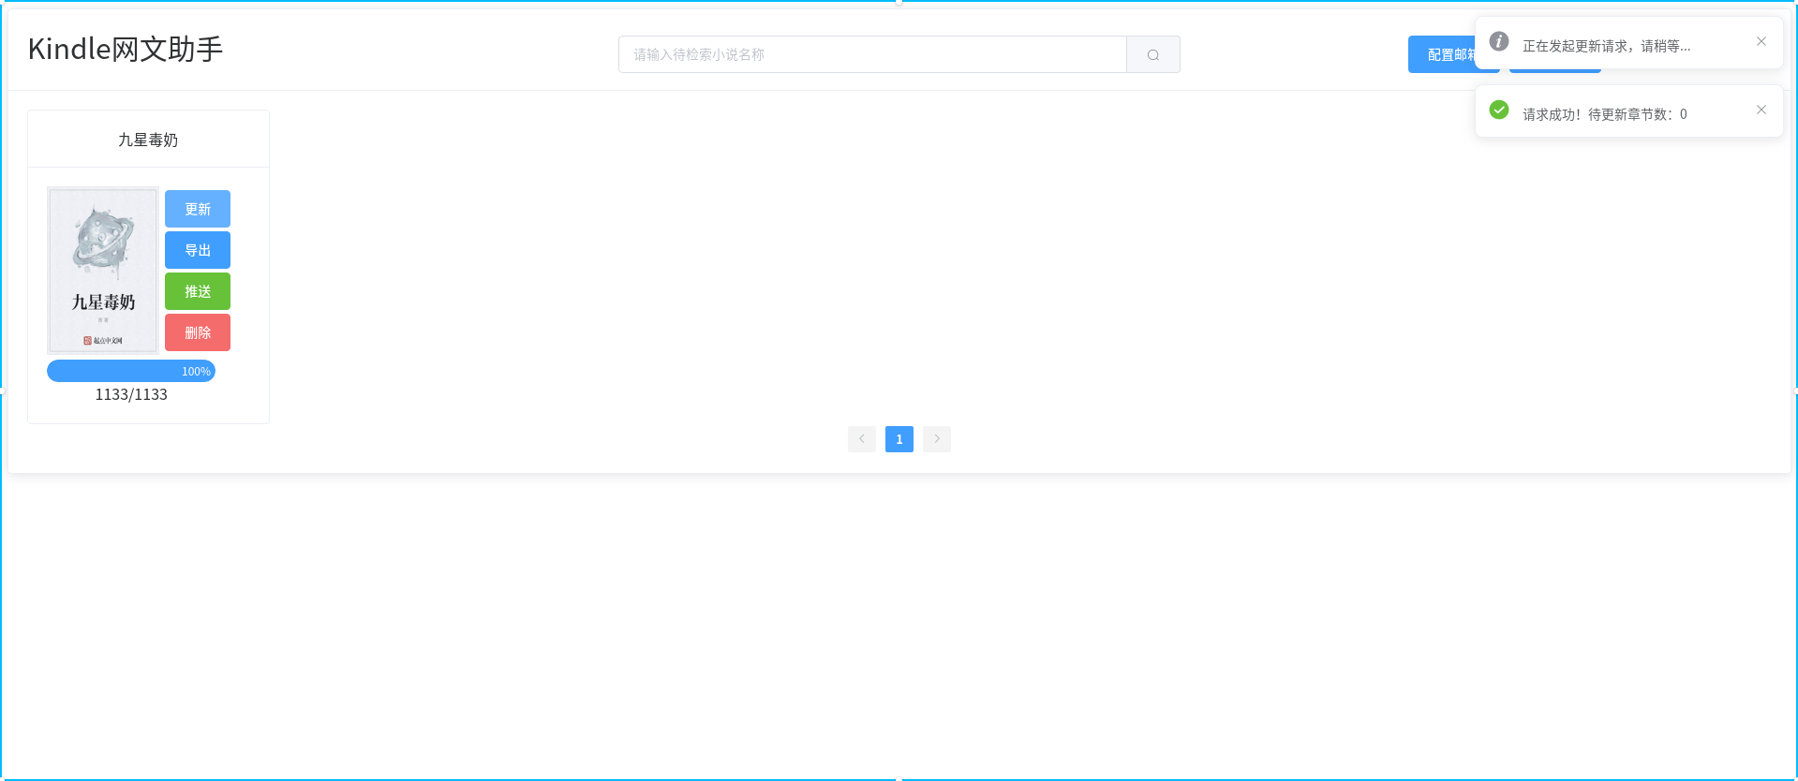Click the 九星毒奶 card title
1798x781 pixels.
(x=148, y=140)
